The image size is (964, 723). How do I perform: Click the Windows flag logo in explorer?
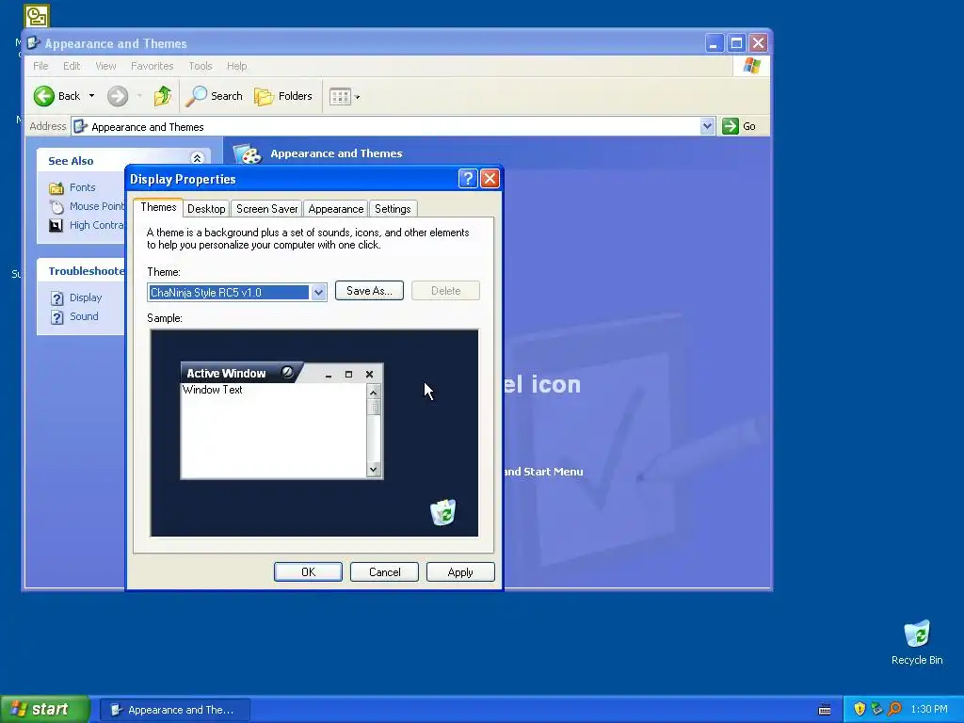coord(751,66)
